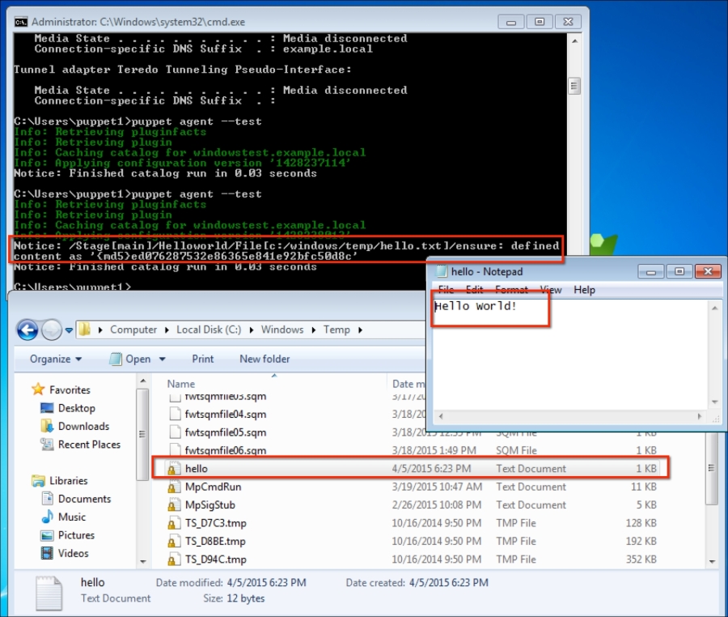Click Local Disk (C:) in address bar

(x=210, y=330)
